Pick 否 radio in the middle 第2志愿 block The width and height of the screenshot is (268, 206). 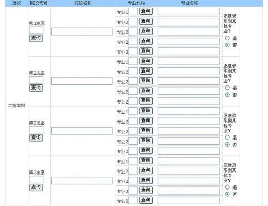[227, 144]
